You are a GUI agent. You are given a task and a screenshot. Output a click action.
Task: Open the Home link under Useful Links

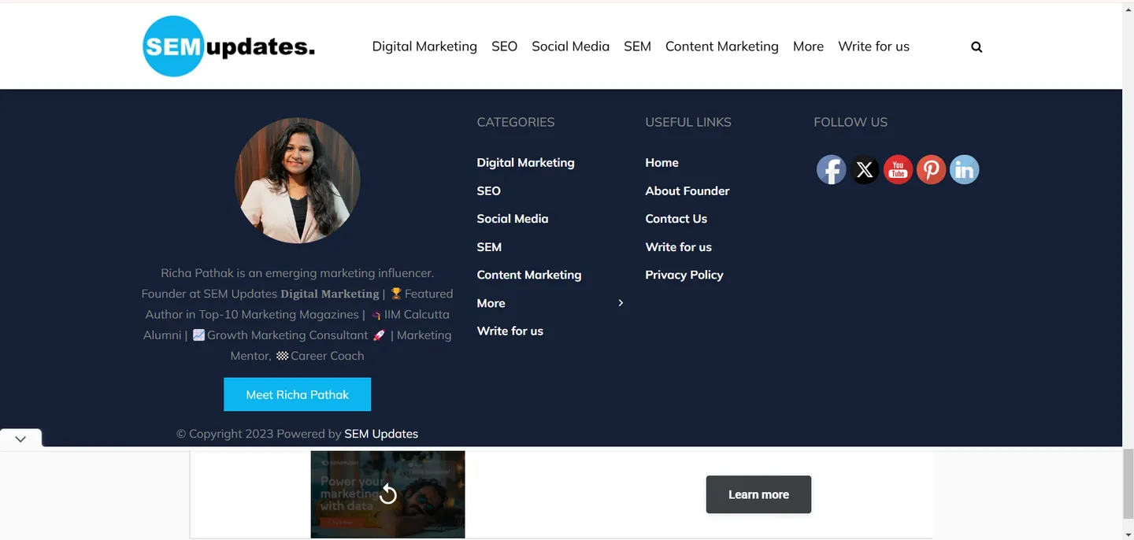point(661,162)
